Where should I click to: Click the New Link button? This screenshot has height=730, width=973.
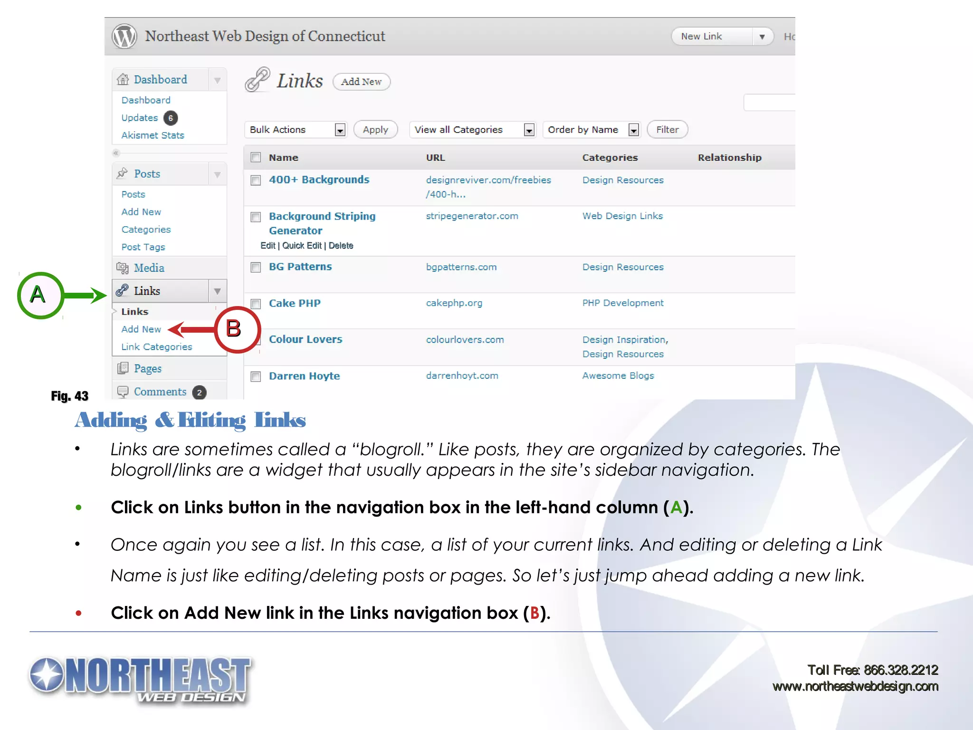coord(713,37)
